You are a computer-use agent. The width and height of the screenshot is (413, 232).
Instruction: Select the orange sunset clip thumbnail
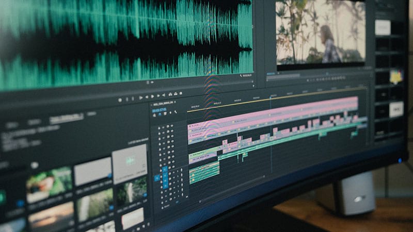click(51, 217)
